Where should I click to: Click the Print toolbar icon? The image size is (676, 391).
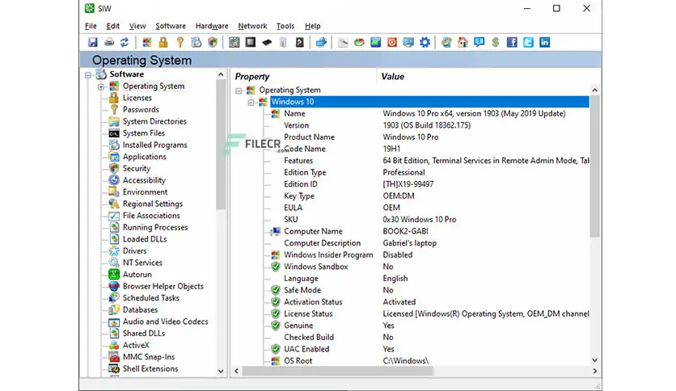pyautogui.click(x=109, y=42)
